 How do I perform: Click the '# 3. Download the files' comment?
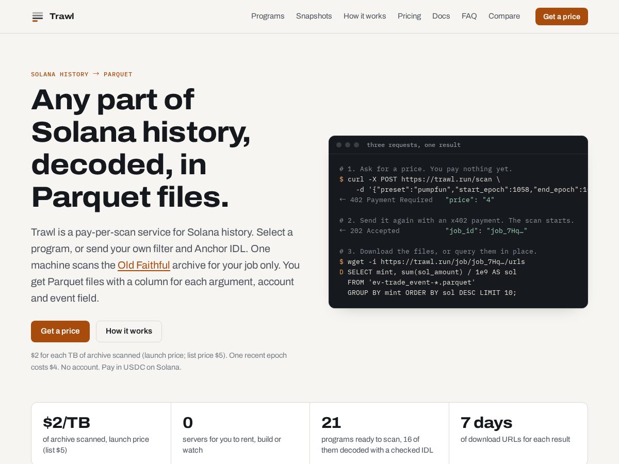click(x=438, y=252)
